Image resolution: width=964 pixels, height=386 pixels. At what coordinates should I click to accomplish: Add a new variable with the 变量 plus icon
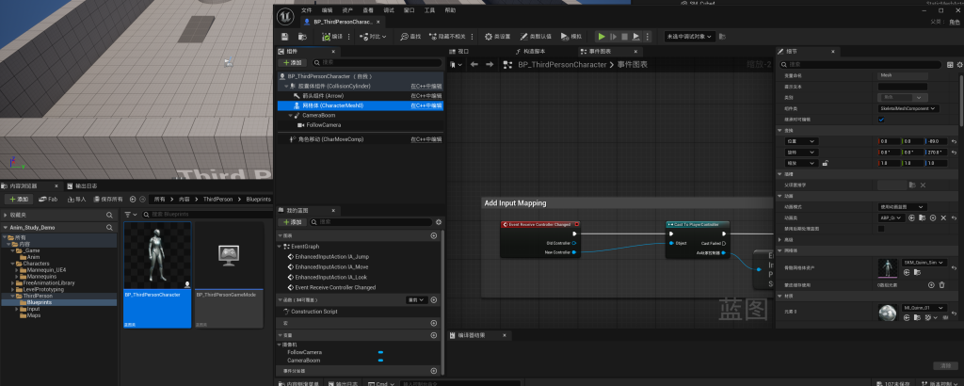point(433,335)
